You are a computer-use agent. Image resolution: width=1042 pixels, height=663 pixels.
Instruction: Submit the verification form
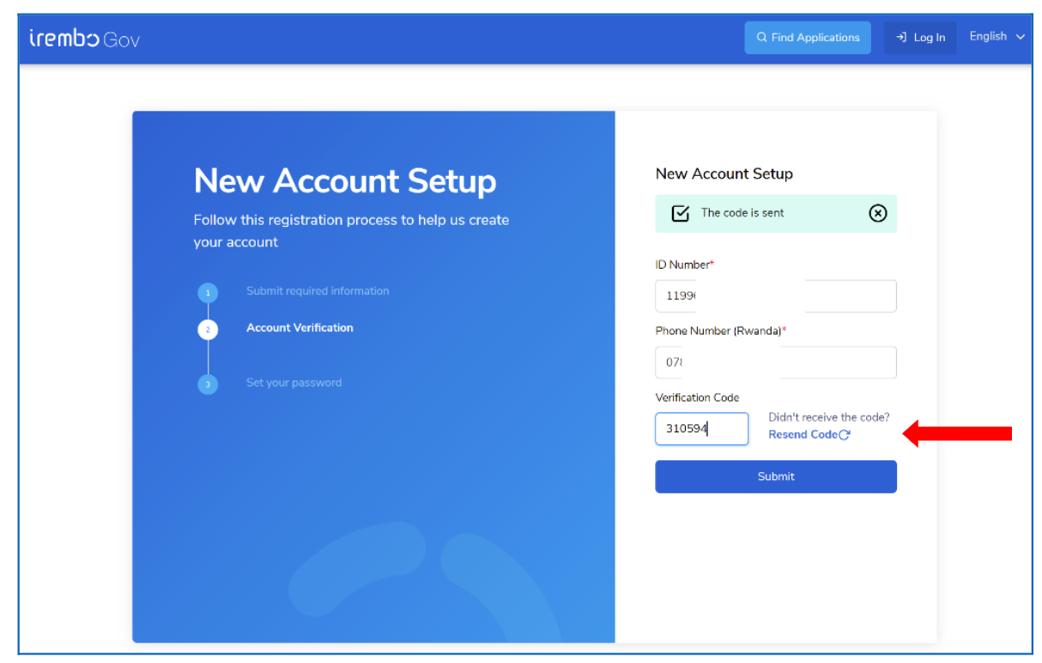[x=776, y=477]
